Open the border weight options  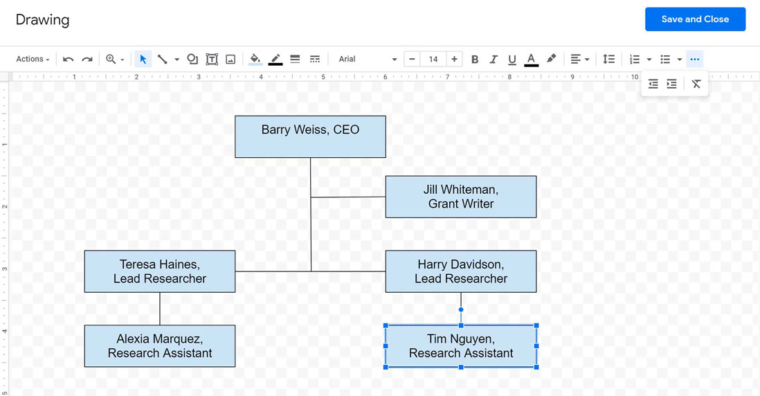[x=295, y=60]
